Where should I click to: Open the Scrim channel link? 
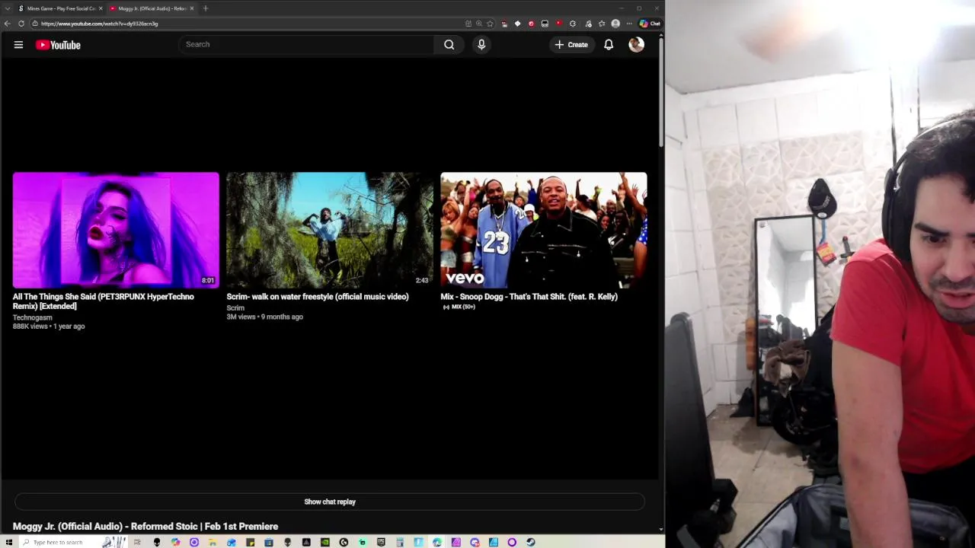click(235, 308)
